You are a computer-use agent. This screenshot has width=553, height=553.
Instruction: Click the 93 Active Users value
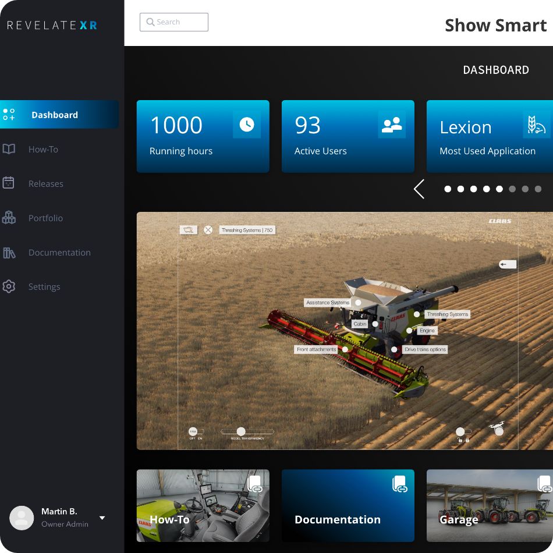tap(307, 125)
